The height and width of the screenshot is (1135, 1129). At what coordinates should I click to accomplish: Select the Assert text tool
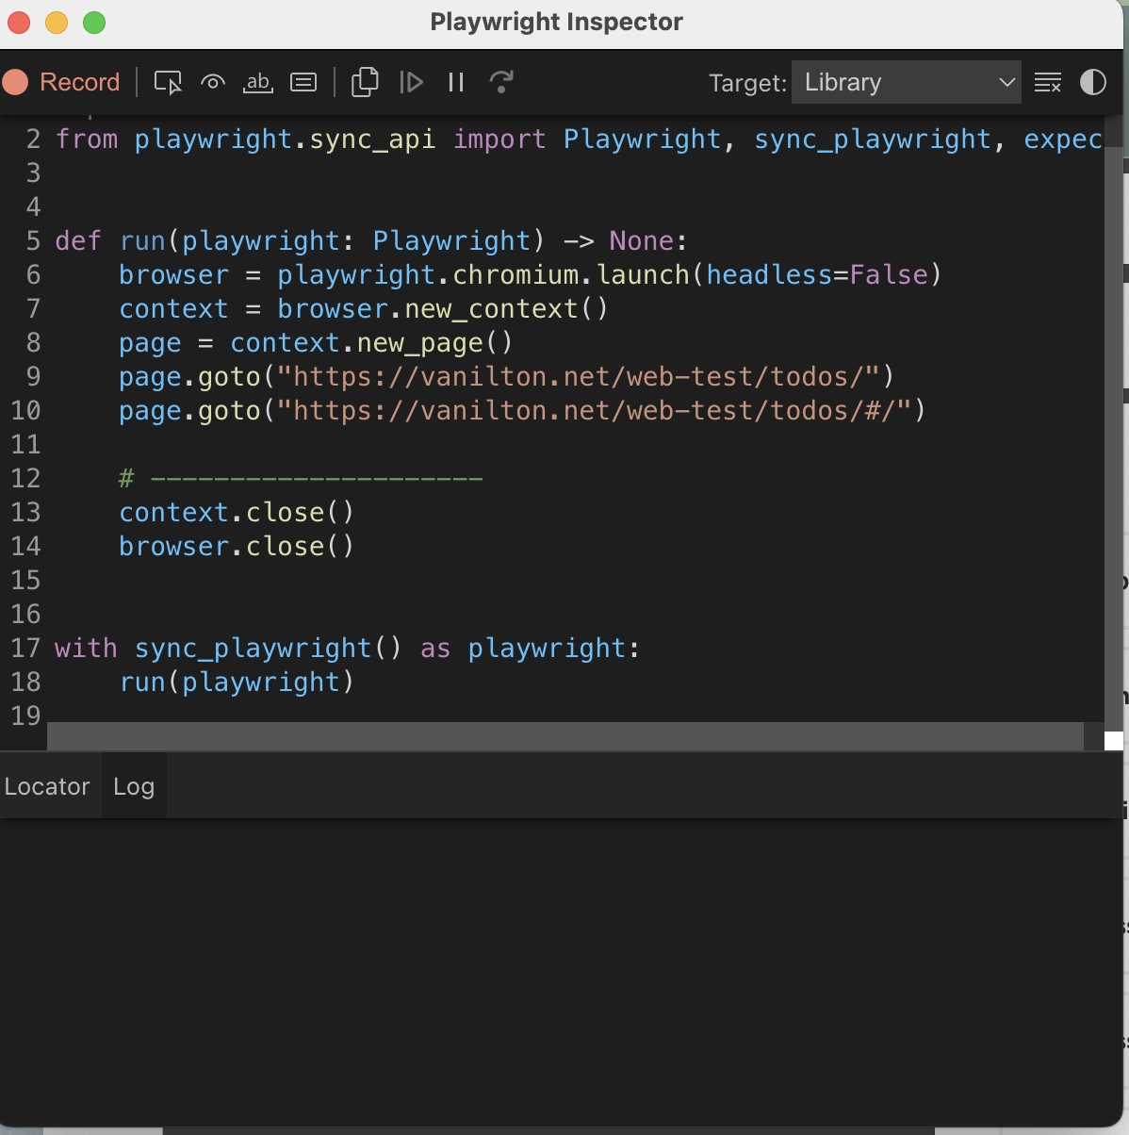coord(257,83)
